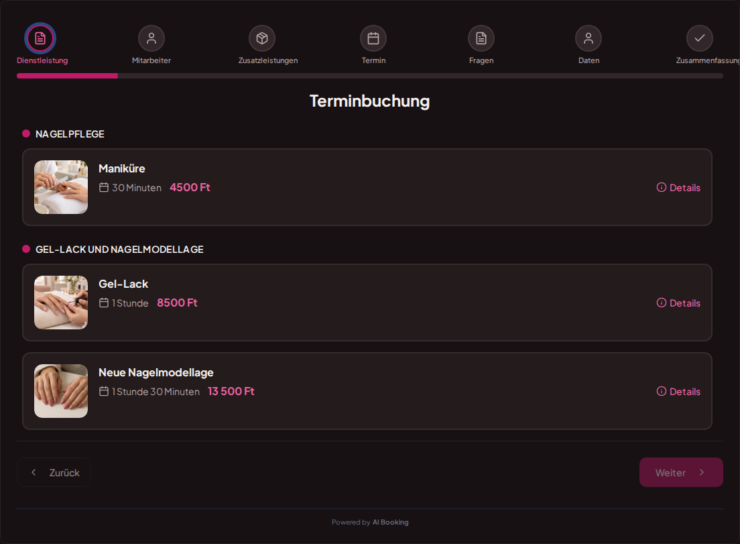Image resolution: width=740 pixels, height=544 pixels.
Task: Open Details for the Gel-Lack service
Action: pyautogui.click(x=678, y=303)
